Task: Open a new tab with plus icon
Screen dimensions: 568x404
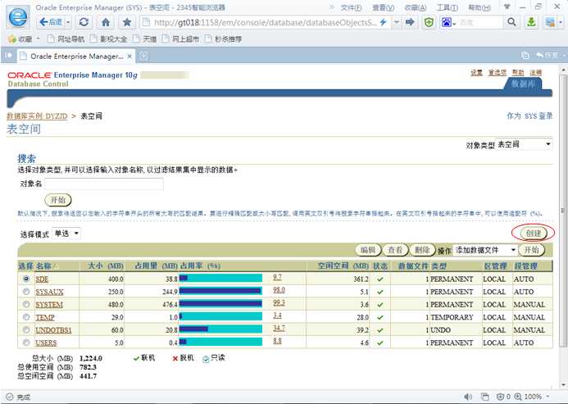Action: 143,56
